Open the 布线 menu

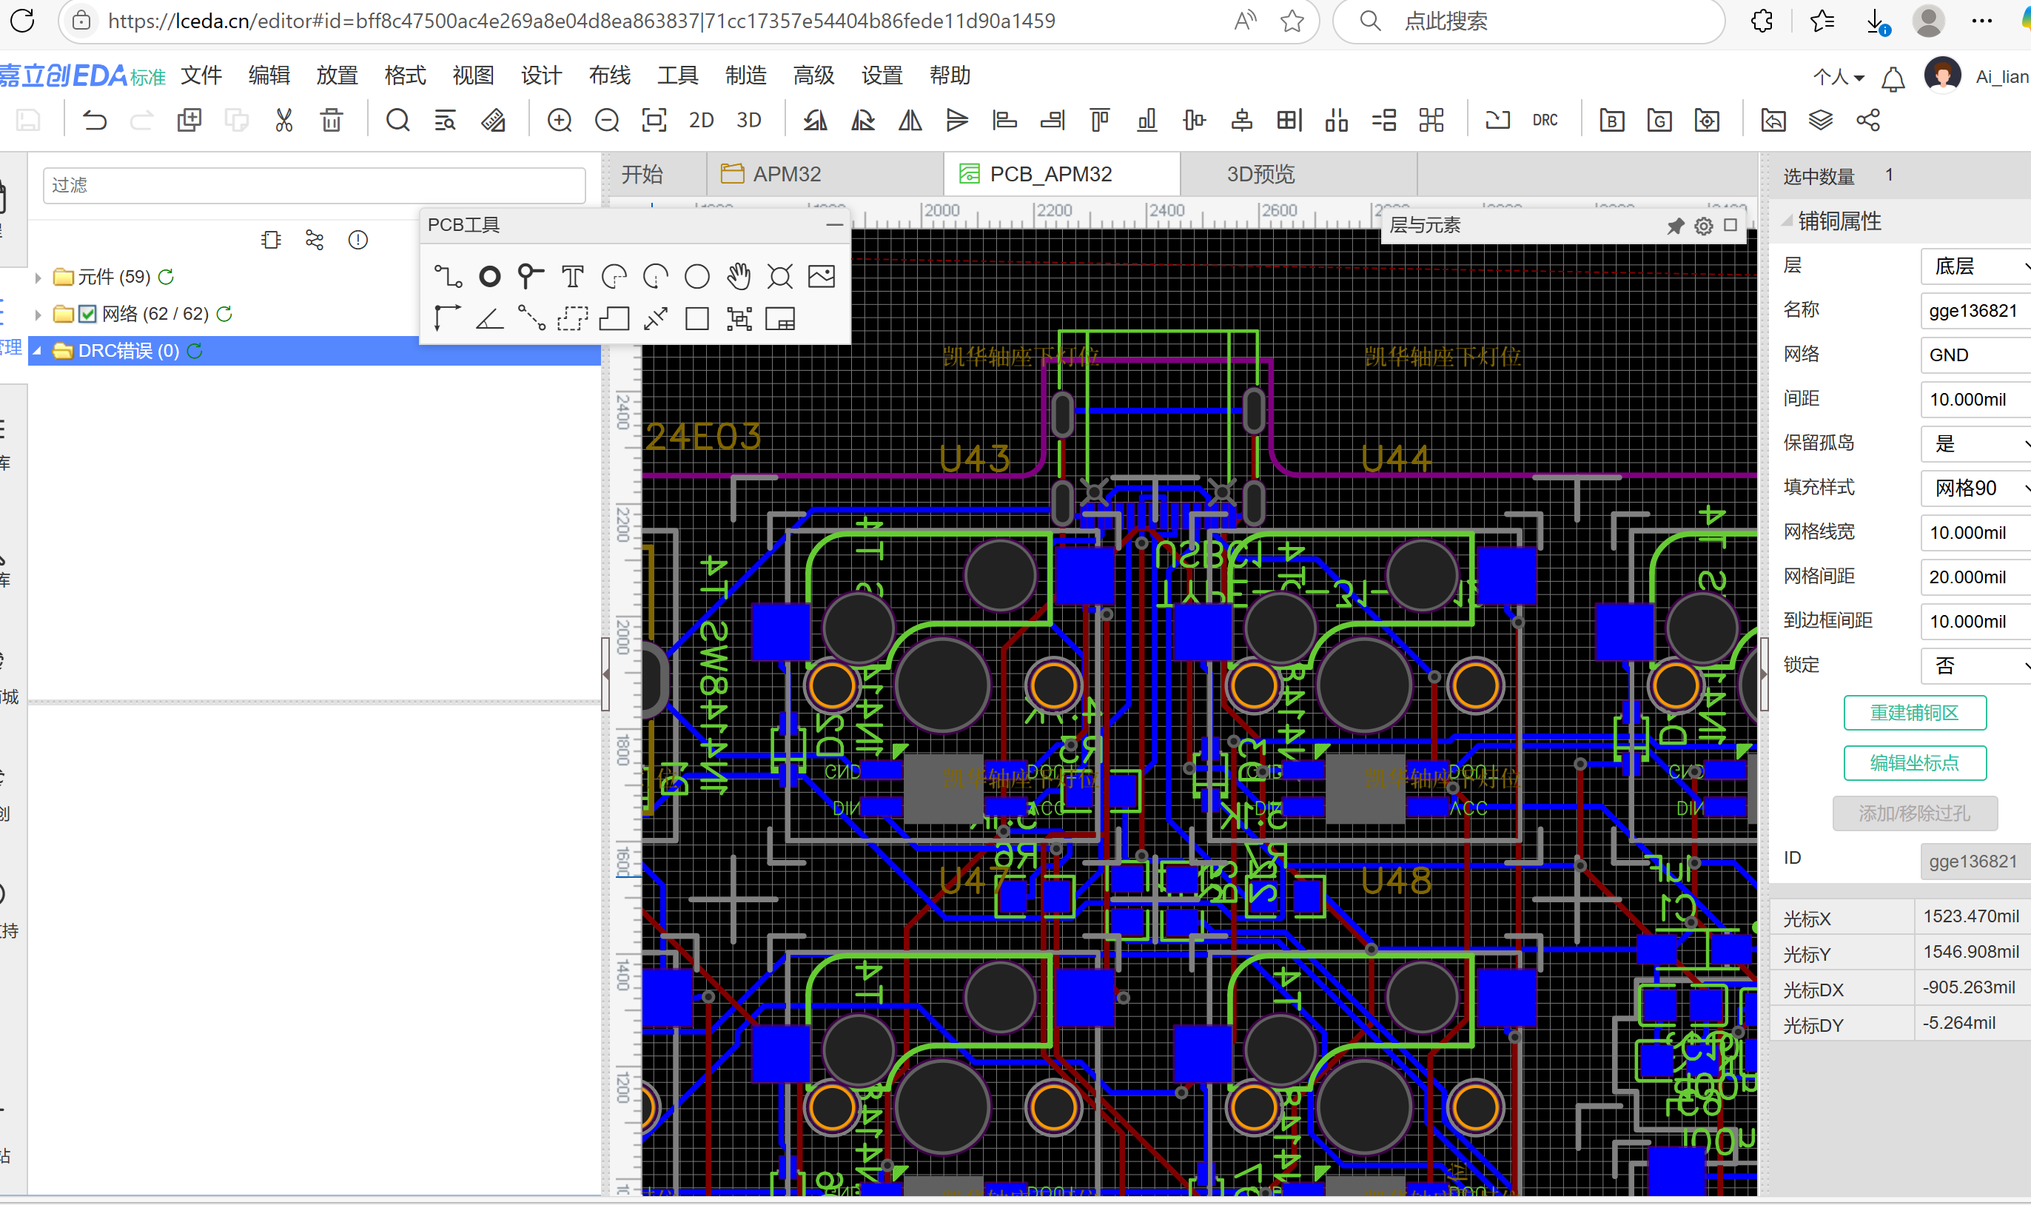609,75
